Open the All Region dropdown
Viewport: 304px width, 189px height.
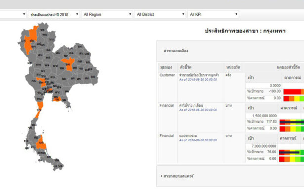pyautogui.click(x=107, y=14)
